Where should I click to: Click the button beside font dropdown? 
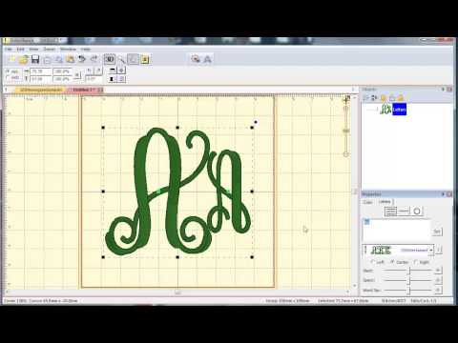click(439, 251)
